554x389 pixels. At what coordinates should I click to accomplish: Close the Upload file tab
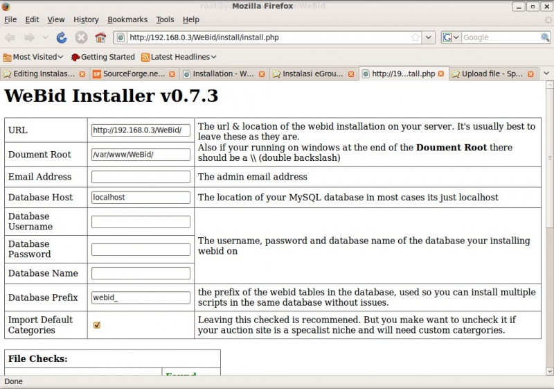(531, 74)
